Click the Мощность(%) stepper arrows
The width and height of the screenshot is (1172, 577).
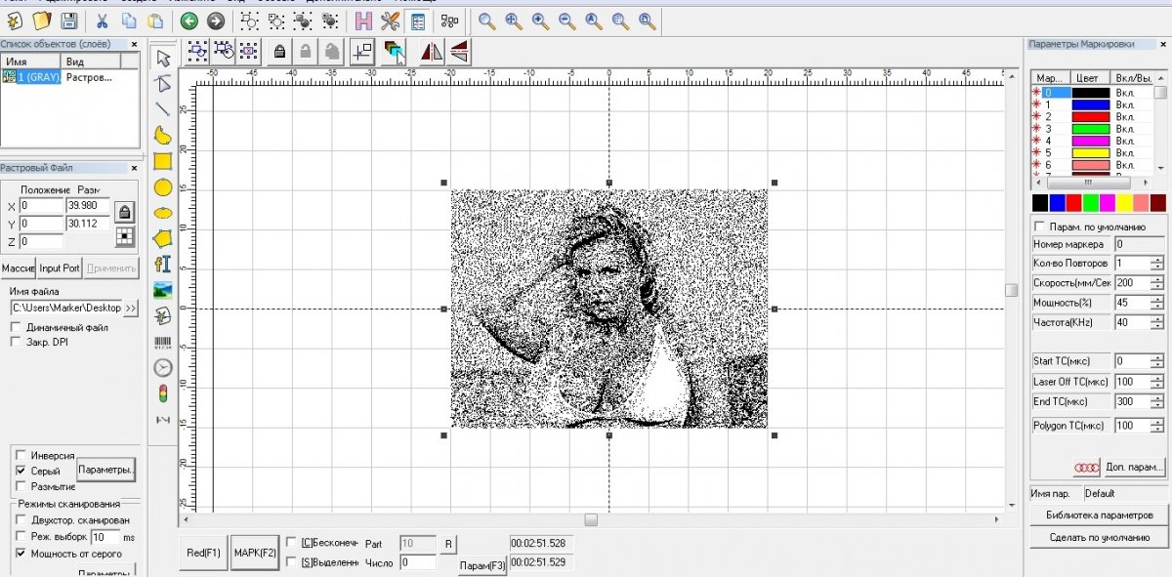click(1157, 303)
